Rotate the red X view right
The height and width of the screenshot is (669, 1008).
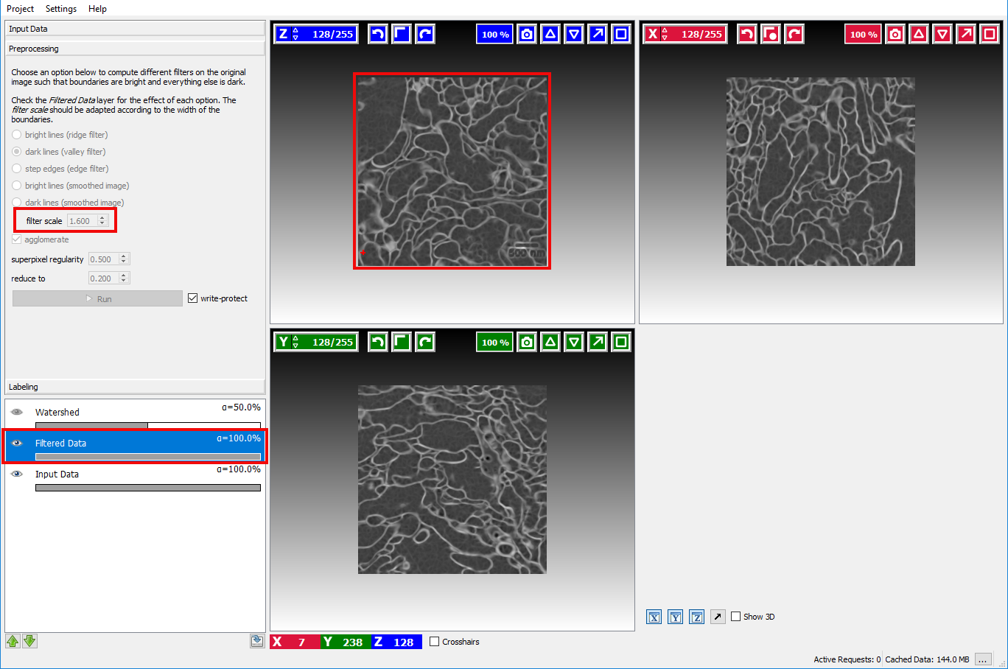tap(794, 34)
